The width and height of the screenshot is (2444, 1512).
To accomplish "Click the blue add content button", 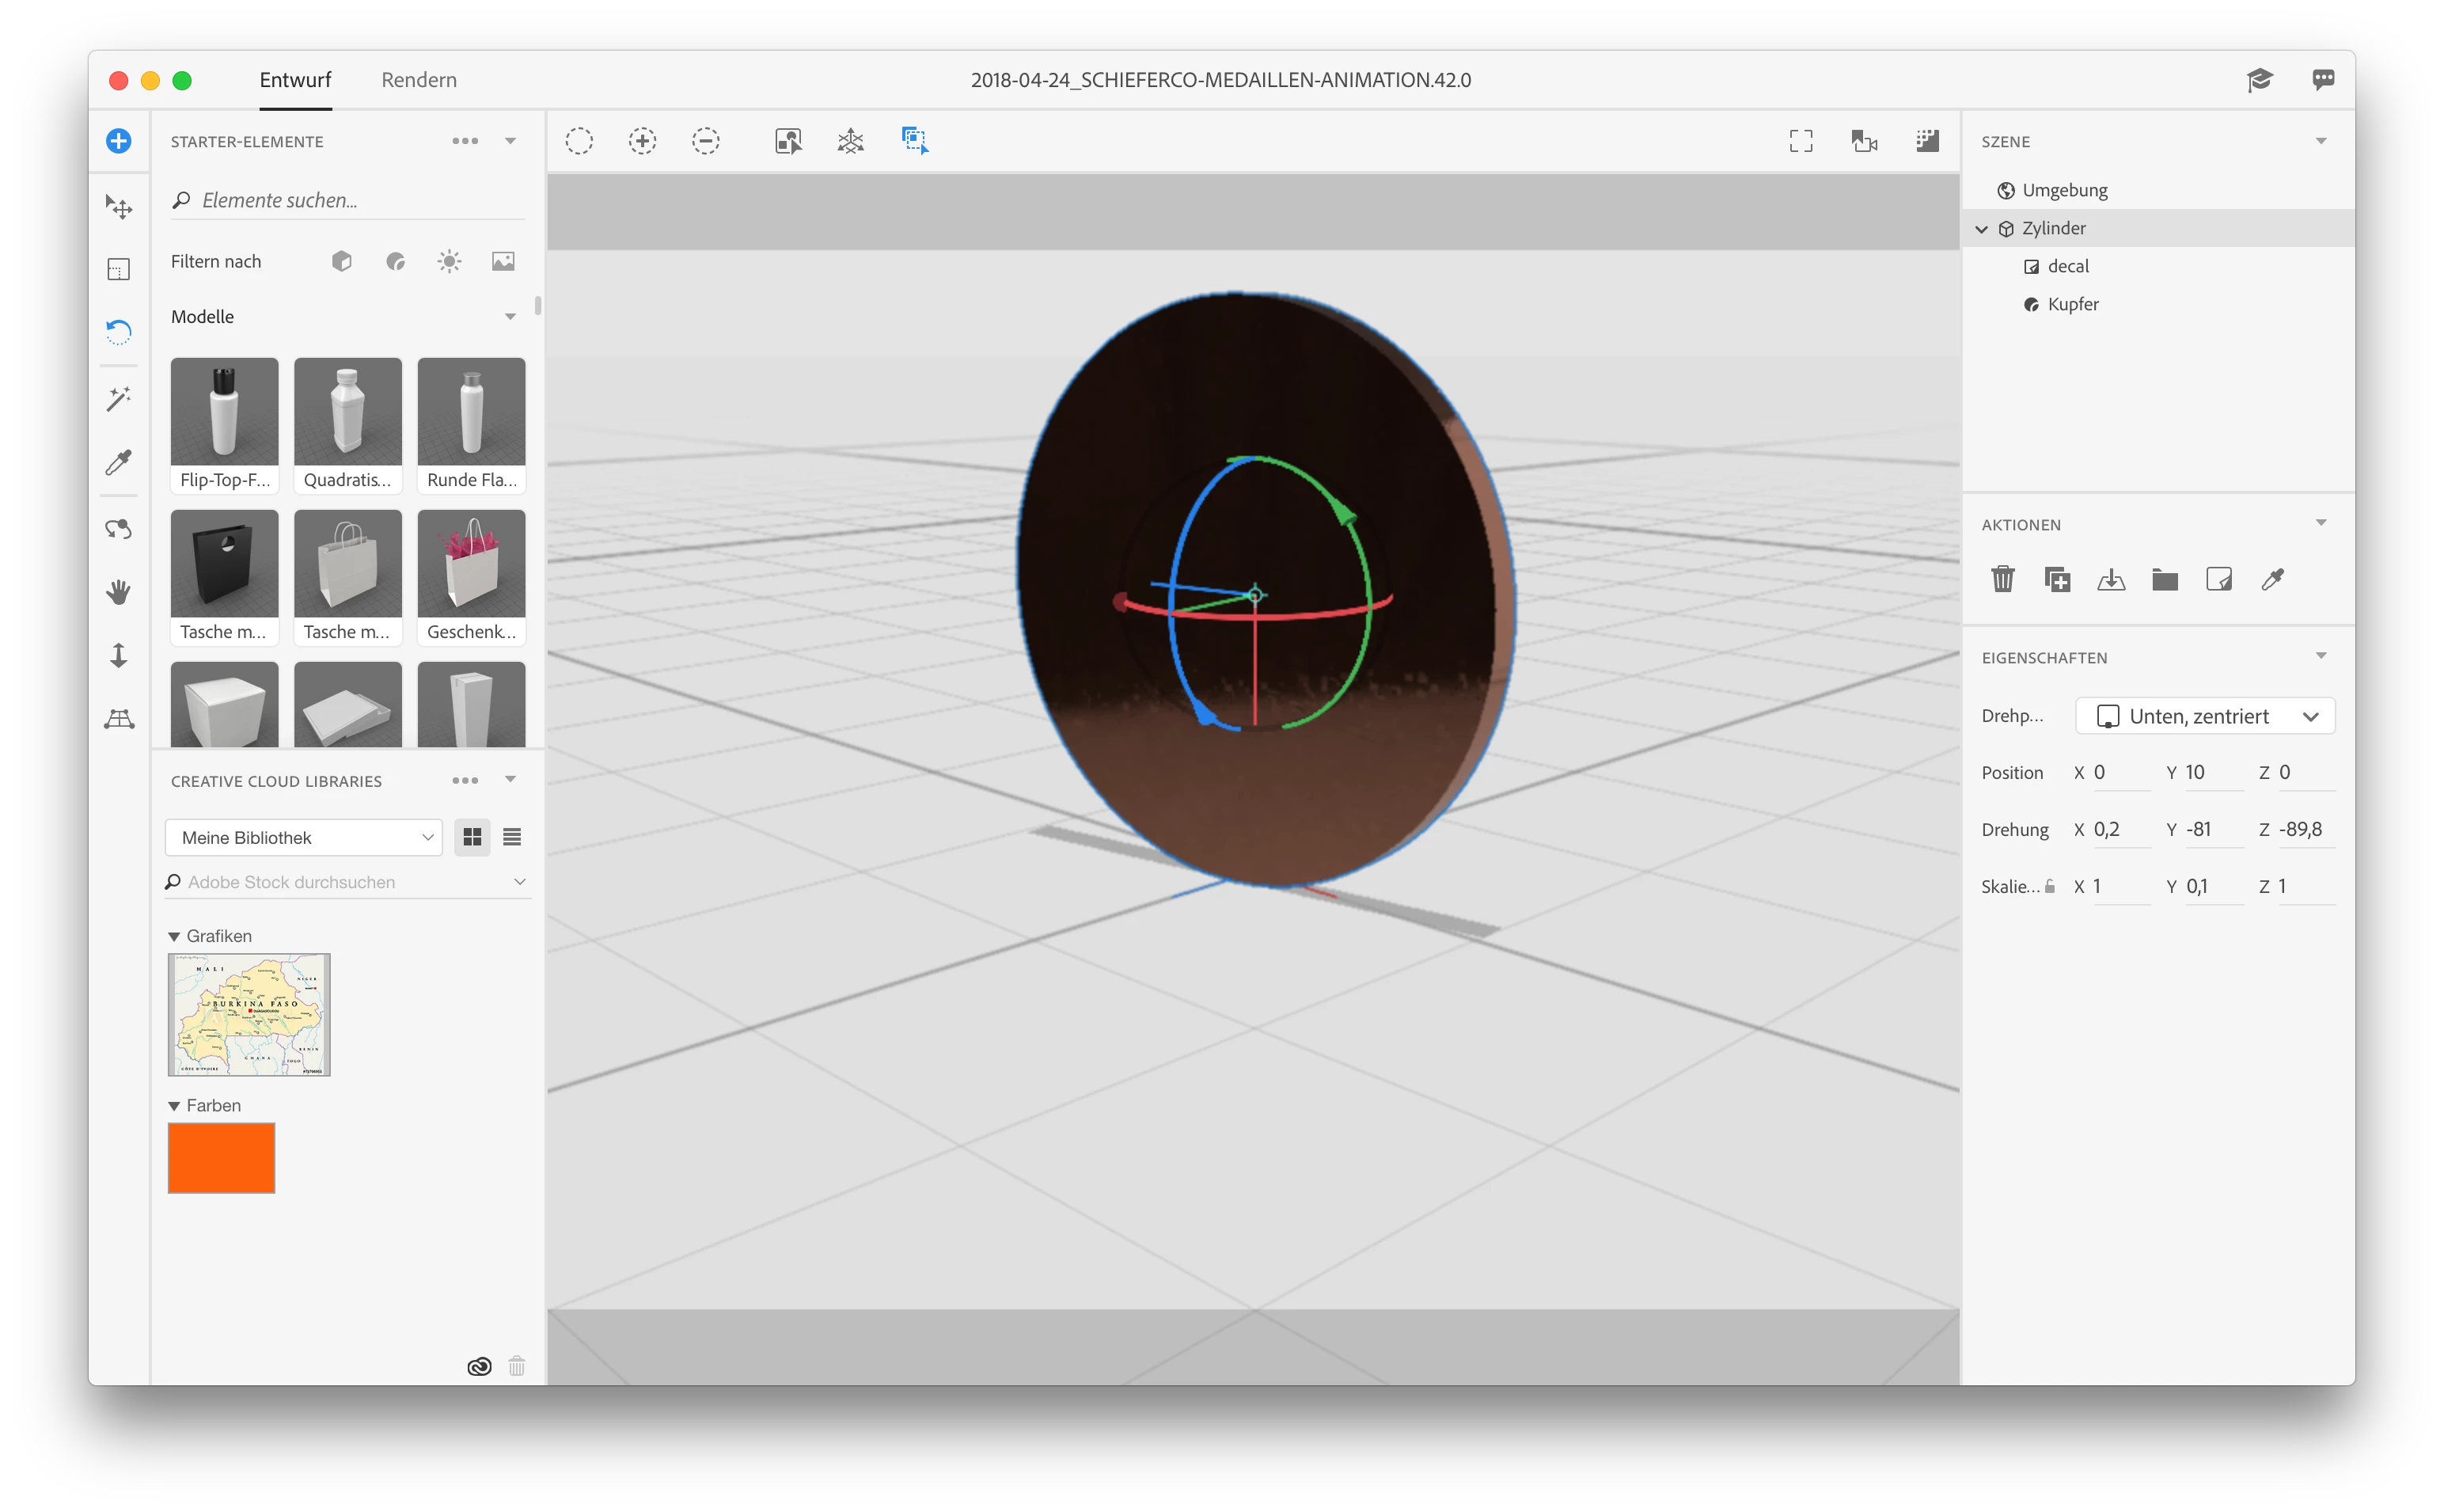I will pyautogui.click(x=119, y=141).
